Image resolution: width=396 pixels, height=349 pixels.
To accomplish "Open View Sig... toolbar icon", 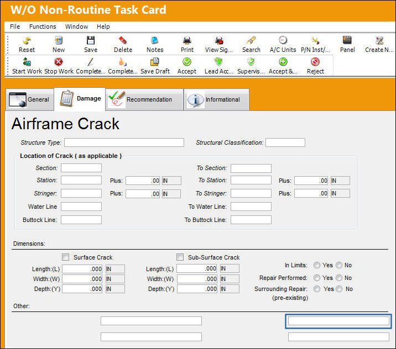I will pos(219,40).
